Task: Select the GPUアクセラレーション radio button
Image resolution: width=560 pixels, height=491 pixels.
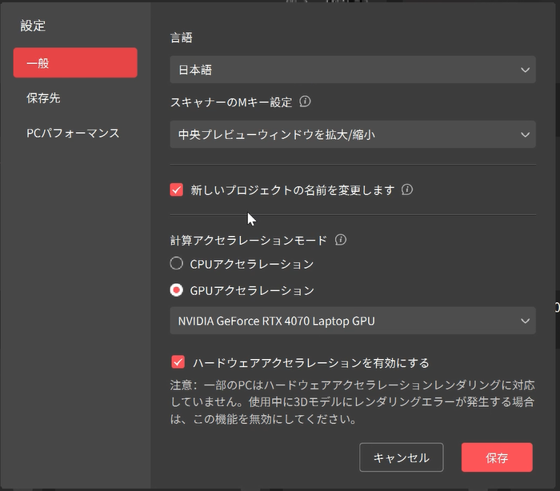Action: (x=177, y=290)
